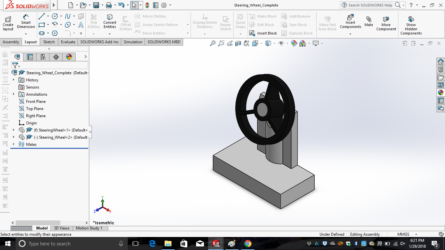
Task: Select the Right Plane tree item
Action: tap(32, 116)
